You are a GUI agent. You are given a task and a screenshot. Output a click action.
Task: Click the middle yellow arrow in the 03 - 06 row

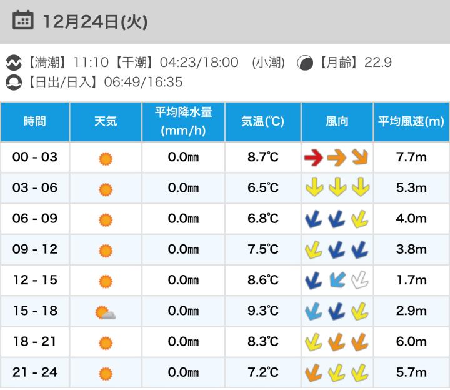pos(337,187)
